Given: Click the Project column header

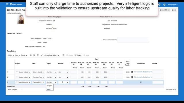Looking at the screenshot, I should (18, 64).
